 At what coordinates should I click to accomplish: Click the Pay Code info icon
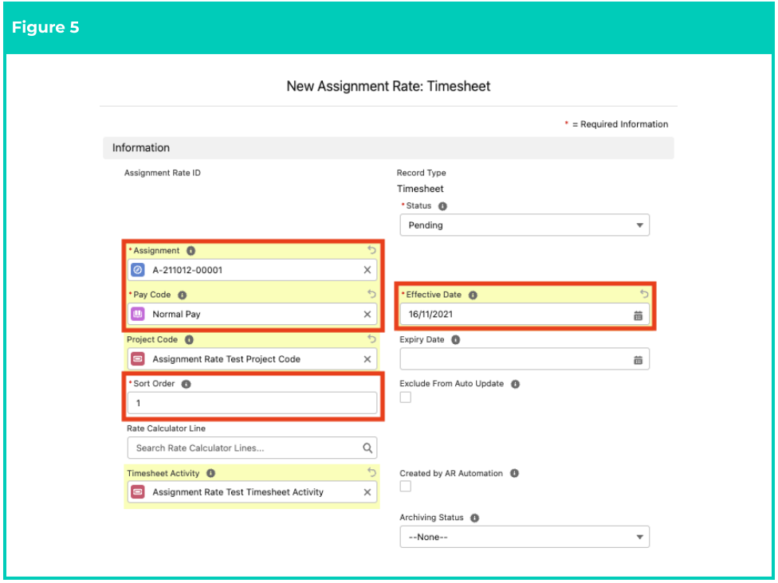click(182, 295)
